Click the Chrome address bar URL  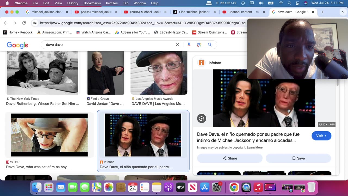tap(143, 23)
